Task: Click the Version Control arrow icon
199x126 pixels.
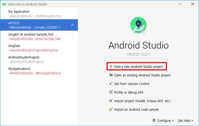Action: (x=111, y=84)
